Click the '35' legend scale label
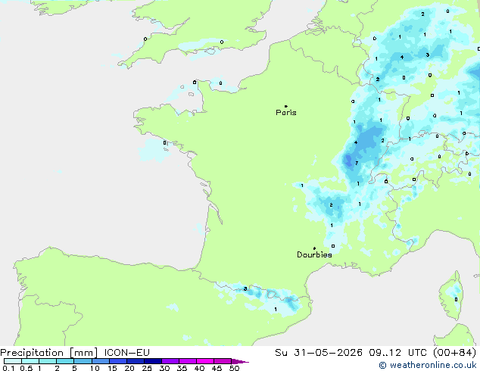The image size is (480, 371). (x=182, y=368)
